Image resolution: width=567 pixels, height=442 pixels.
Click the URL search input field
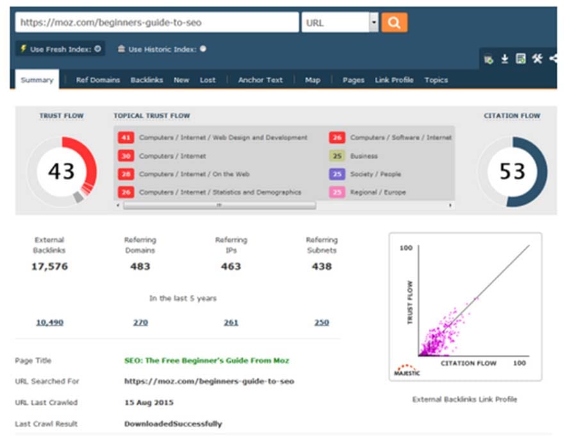pos(157,22)
